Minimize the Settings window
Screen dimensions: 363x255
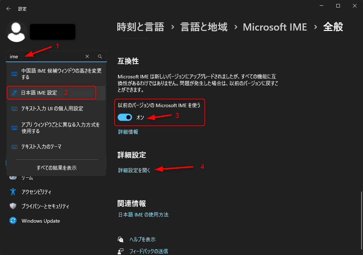point(322,6)
